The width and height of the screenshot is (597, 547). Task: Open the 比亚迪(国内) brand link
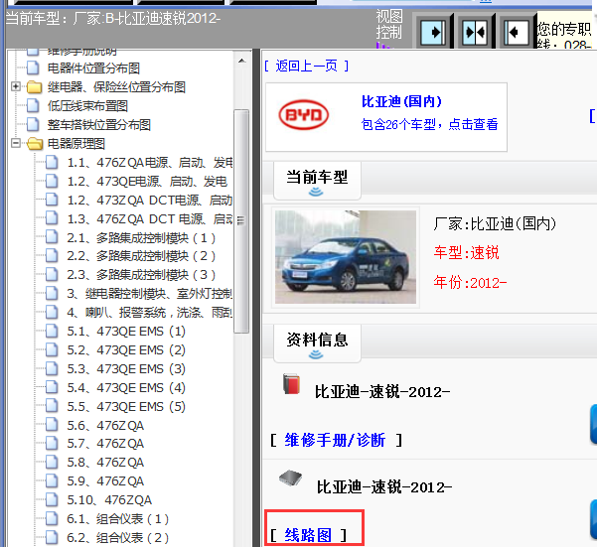point(401,101)
